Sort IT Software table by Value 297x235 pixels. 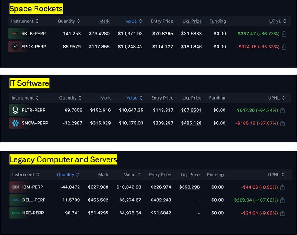click(x=135, y=98)
